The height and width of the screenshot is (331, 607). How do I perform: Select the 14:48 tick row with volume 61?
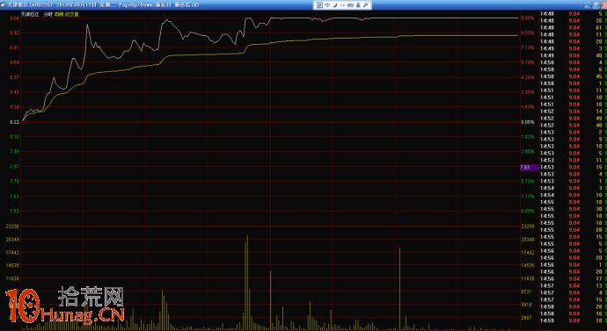coord(573,28)
